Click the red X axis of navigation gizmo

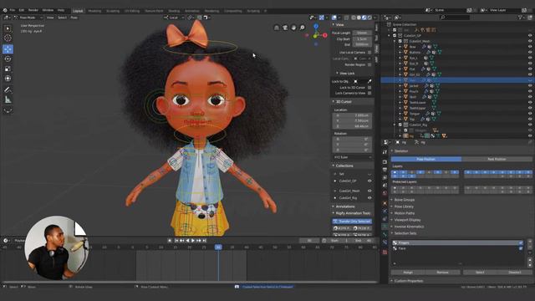click(325, 35)
